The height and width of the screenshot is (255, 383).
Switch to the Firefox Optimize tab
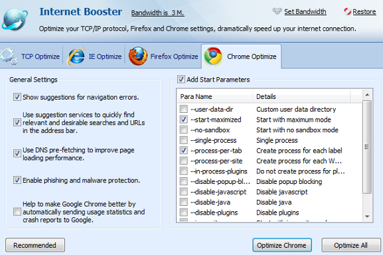click(x=163, y=56)
